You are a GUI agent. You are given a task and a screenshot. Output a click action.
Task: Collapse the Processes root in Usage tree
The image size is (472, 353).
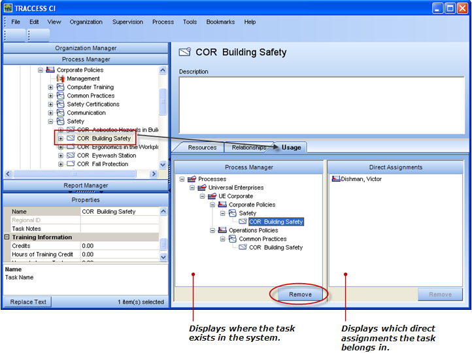[x=182, y=179]
